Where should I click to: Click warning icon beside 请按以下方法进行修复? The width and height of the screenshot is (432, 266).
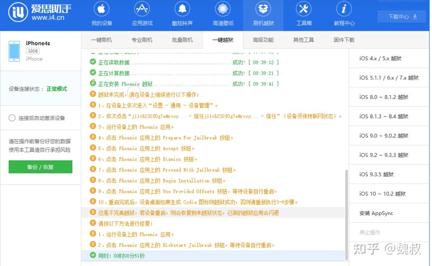[x=93, y=223]
